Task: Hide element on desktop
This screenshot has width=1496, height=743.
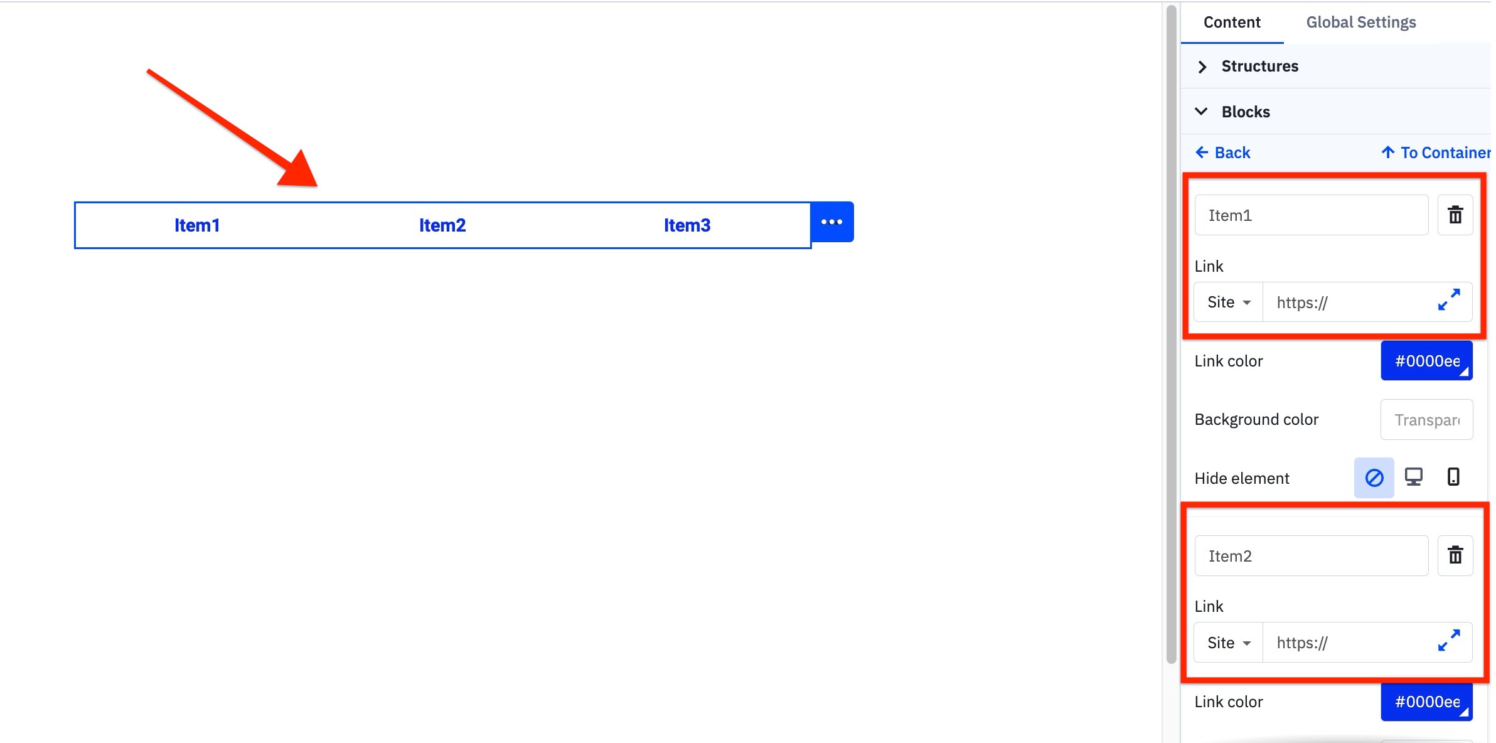Action: pos(1413,478)
